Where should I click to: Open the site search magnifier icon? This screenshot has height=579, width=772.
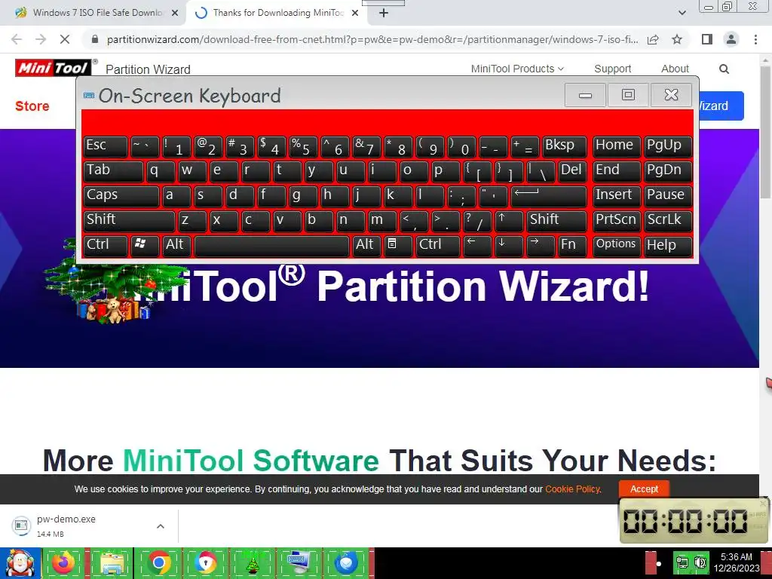point(724,69)
